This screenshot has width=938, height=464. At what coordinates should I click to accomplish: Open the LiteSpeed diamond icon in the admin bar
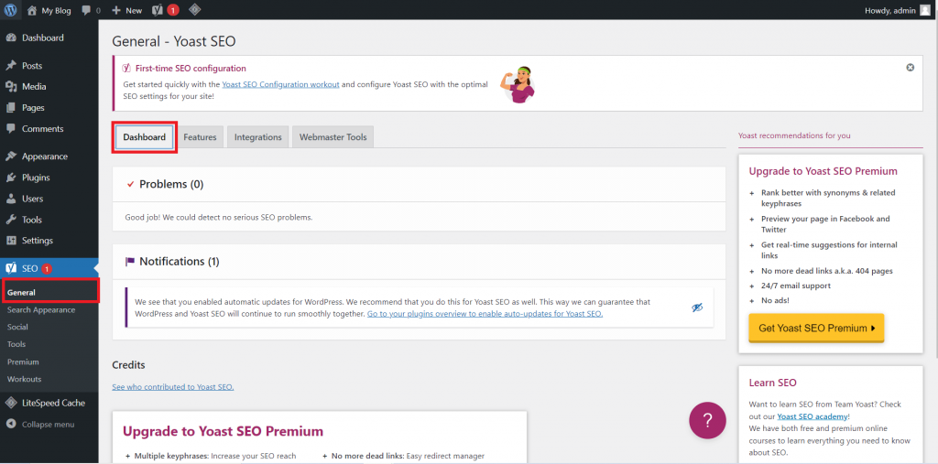(x=194, y=10)
